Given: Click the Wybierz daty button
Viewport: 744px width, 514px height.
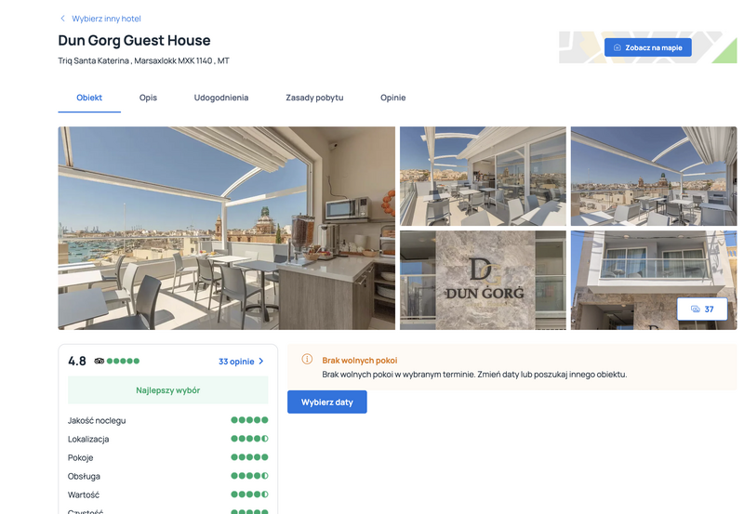Looking at the screenshot, I should click(x=327, y=402).
